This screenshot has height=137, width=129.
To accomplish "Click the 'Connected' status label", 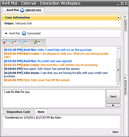I will coord(34,33).
